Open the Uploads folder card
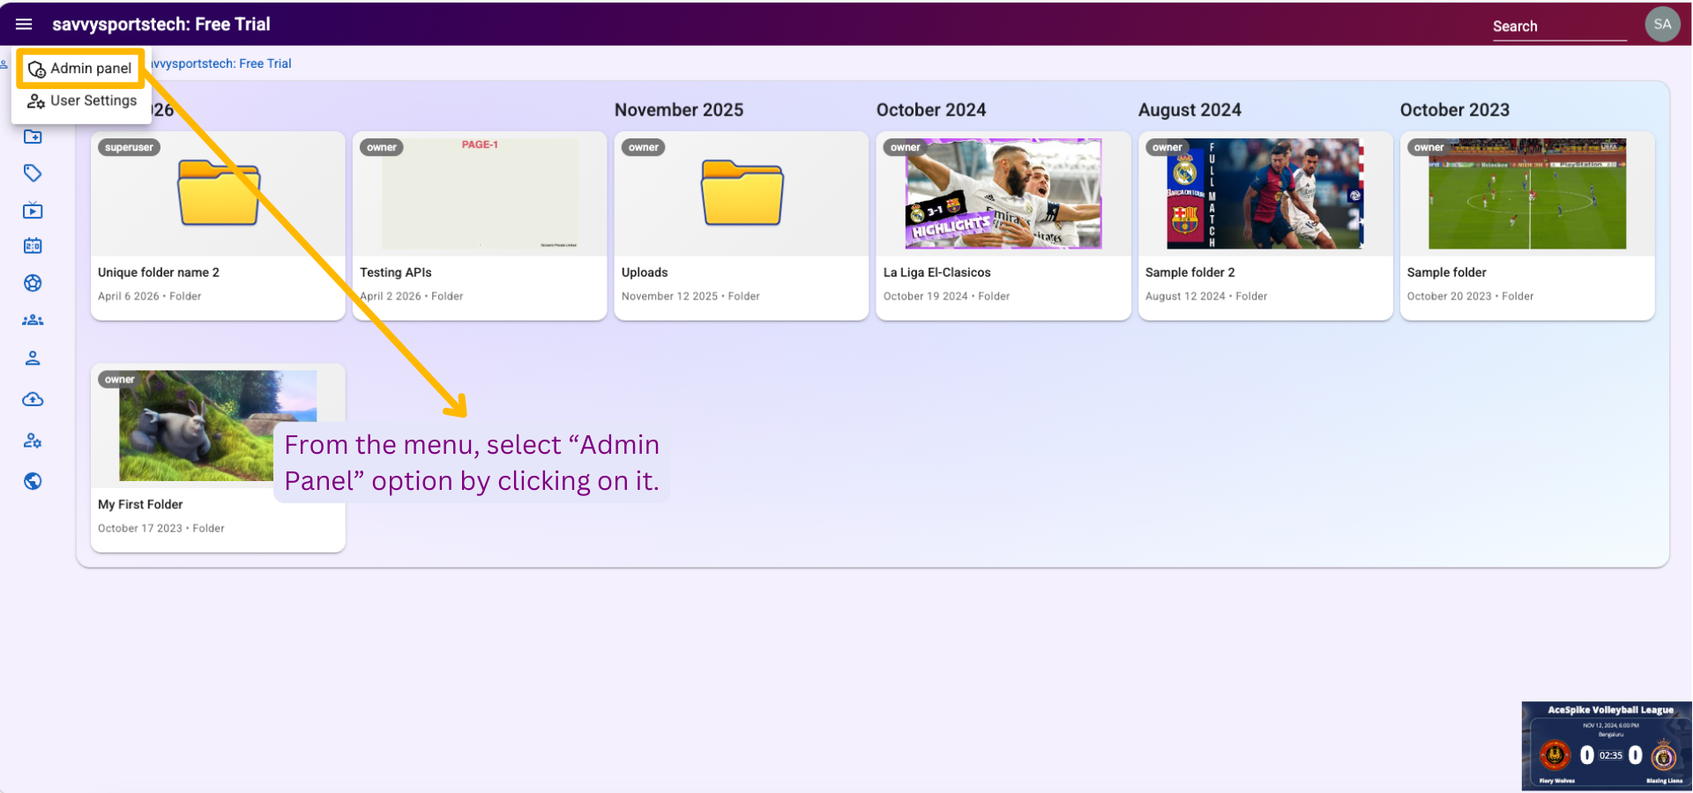Viewport: 1693px width, 793px height. [x=741, y=226]
